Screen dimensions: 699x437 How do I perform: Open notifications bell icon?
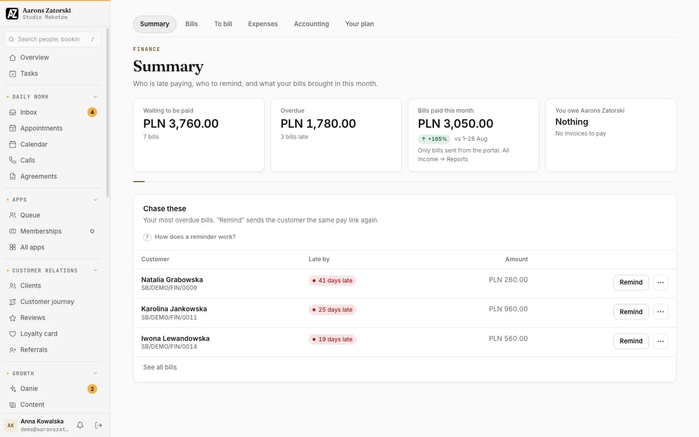point(80,425)
